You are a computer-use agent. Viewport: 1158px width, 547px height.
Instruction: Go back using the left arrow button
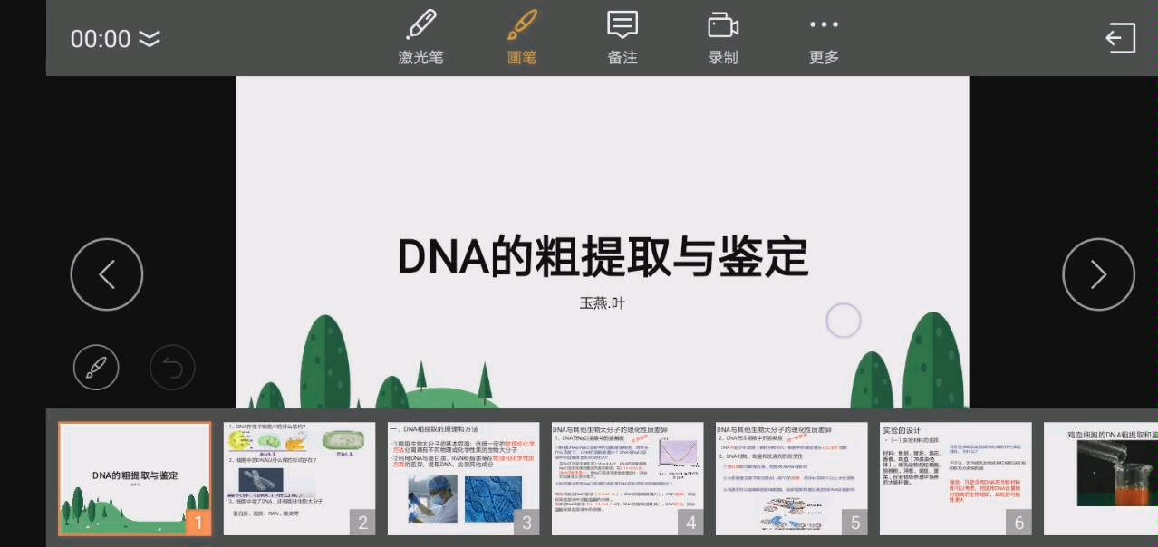click(106, 273)
